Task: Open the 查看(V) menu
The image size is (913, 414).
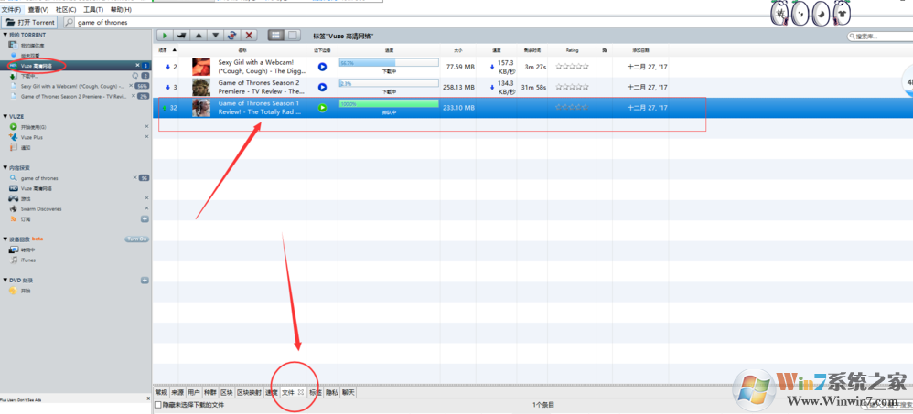Action: (x=38, y=10)
